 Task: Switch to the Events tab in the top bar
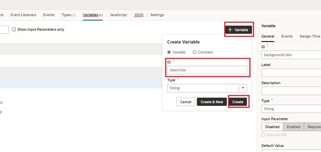pyautogui.click(x=49, y=15)
